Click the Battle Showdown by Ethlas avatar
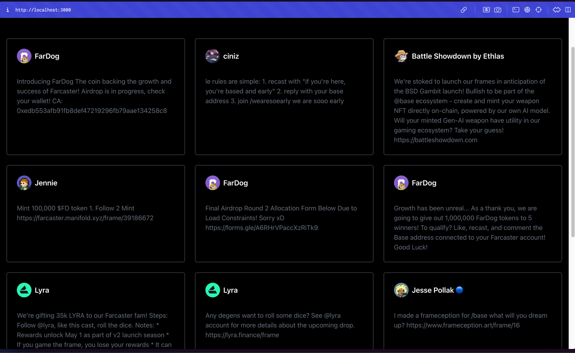This screenshot has height=353, width=575. pyautogui.click(x=401, y=56)
